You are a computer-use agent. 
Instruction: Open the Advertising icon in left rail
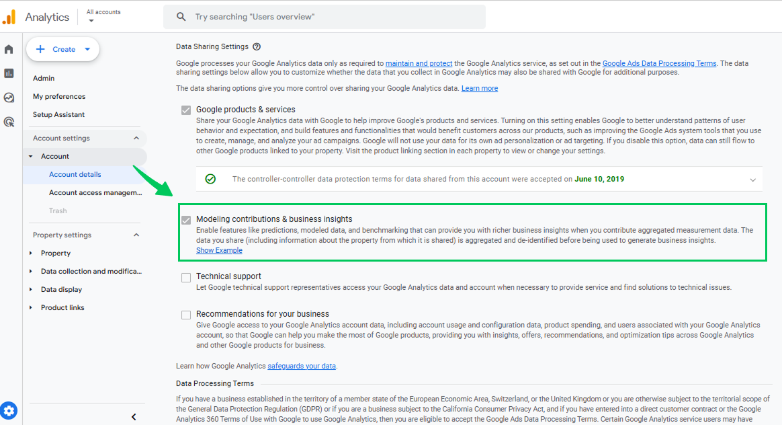9,122
